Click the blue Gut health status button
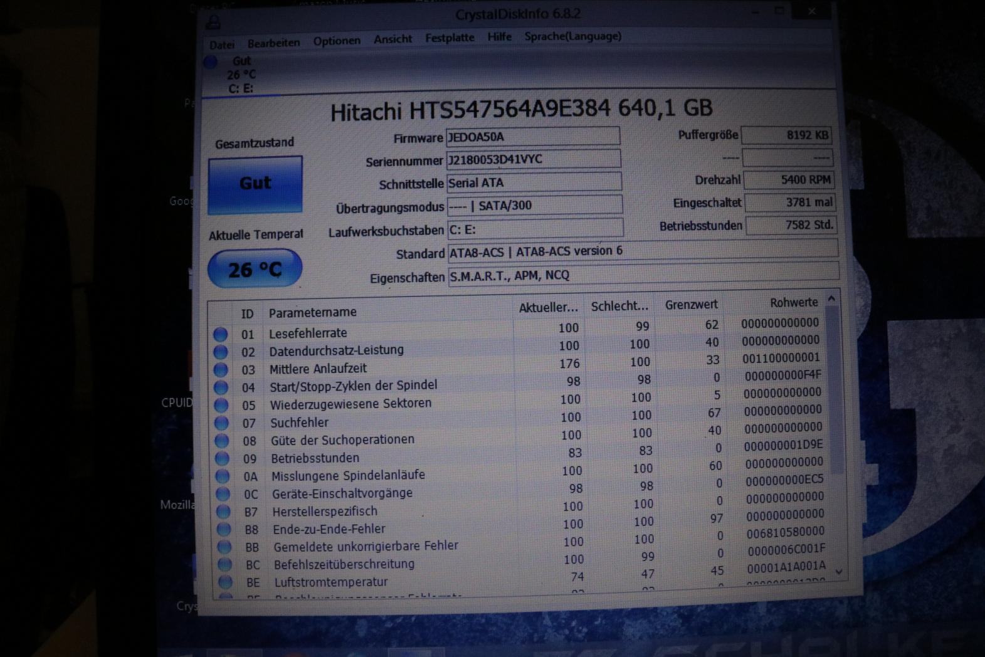Image resolution: width=985 pixels, height=657 pixels. [x=255, y=184]
